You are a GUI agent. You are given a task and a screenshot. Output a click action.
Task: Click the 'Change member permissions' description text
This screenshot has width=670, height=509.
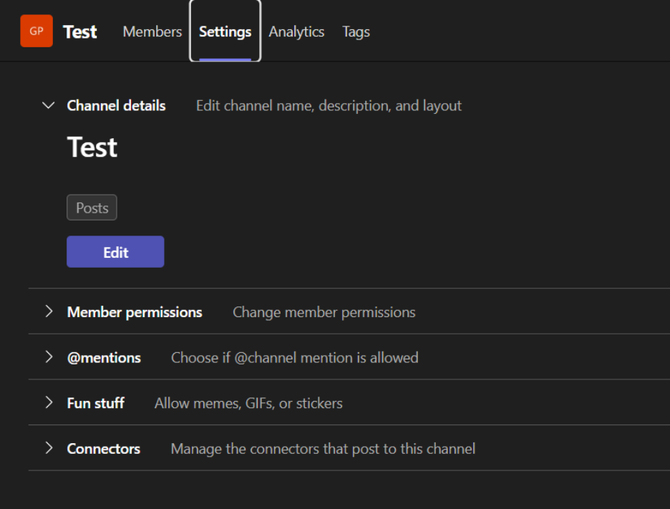[x=324, y=312]
